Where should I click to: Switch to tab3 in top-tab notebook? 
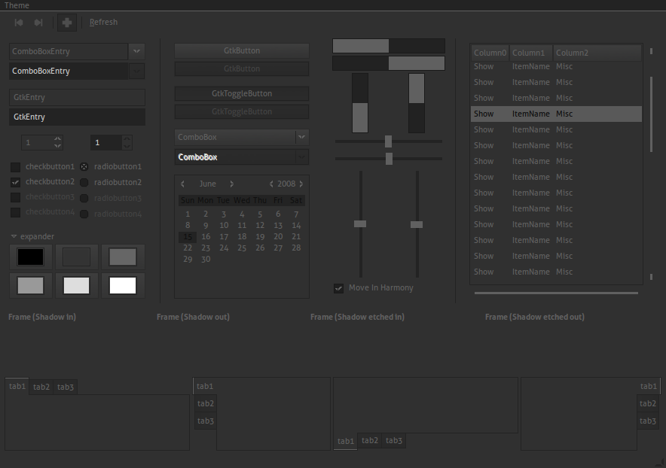tap(66, 387)
